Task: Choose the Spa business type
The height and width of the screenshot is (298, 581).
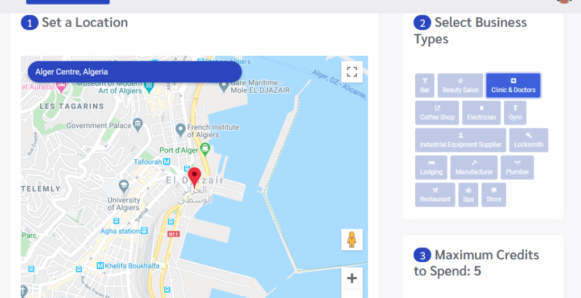Action: point(469,195)
